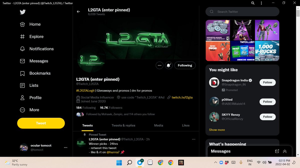Click the search magnifier icon in the search box
Viewport: 300px width, 168px height.
tap(212, 12)
